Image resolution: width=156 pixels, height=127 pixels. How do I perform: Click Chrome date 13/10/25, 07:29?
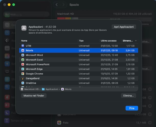pyautogui.click(x=109, y=74)
